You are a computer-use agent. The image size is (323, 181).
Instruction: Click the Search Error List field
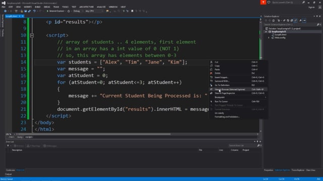242,146
